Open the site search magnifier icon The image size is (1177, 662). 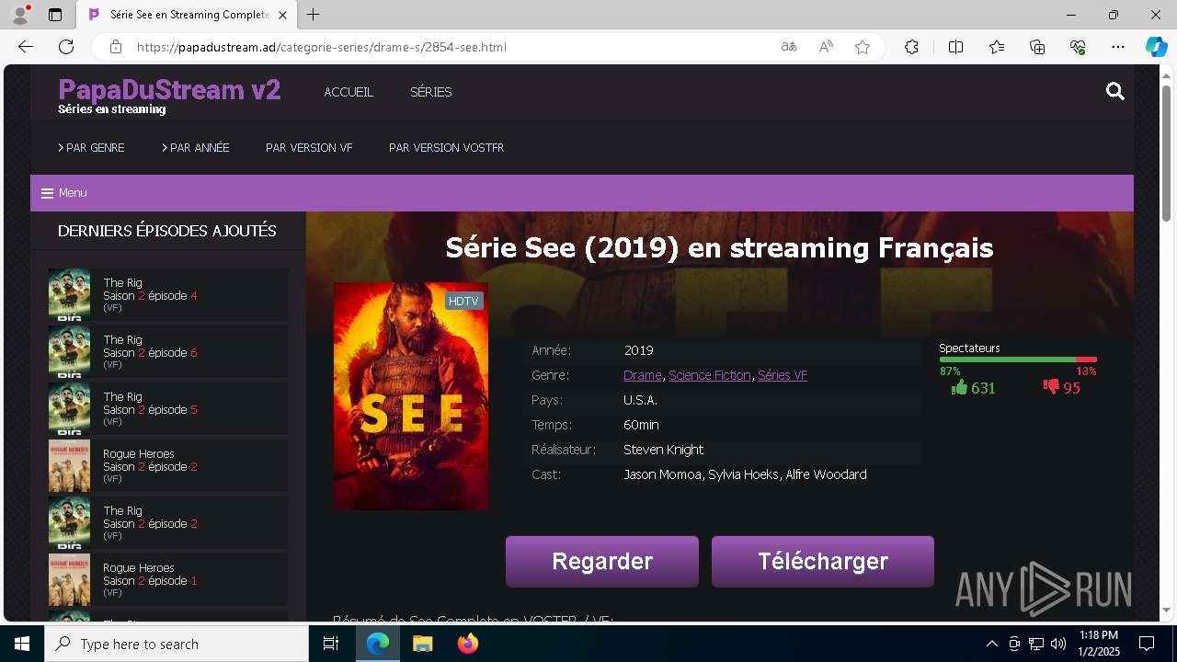1115,91
